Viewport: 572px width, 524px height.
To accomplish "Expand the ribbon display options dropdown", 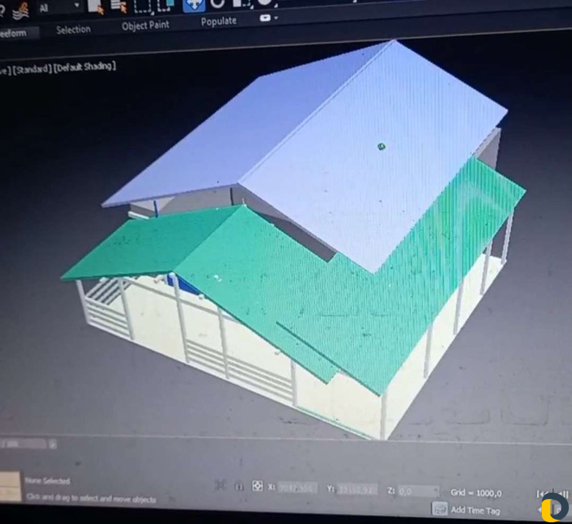I will tap(269, 18).
